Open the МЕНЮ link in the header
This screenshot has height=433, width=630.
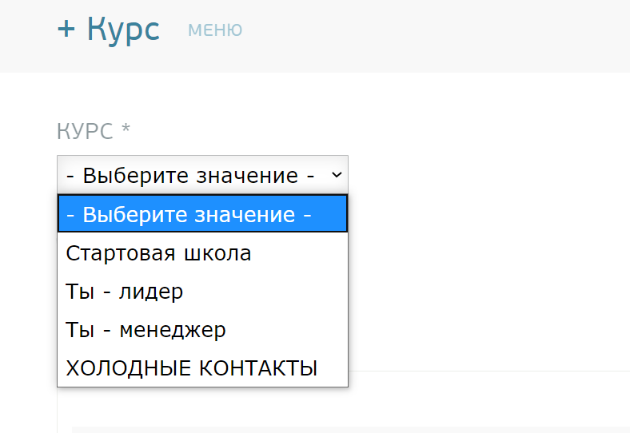(x=215, y=30)
